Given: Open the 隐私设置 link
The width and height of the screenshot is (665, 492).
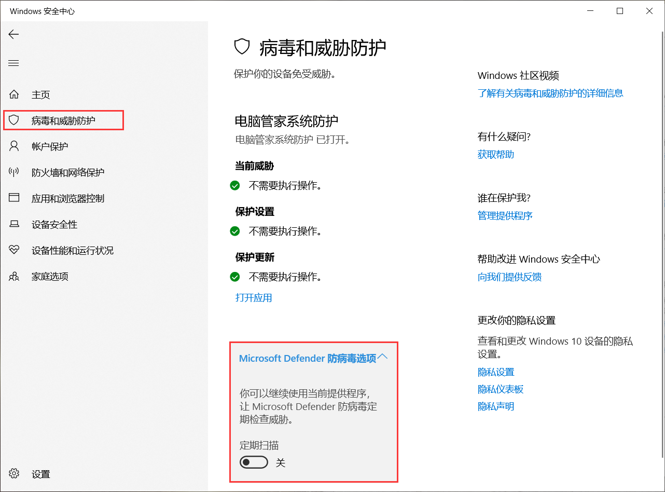Looking at the screenshot, I should [x=496, y=372].
